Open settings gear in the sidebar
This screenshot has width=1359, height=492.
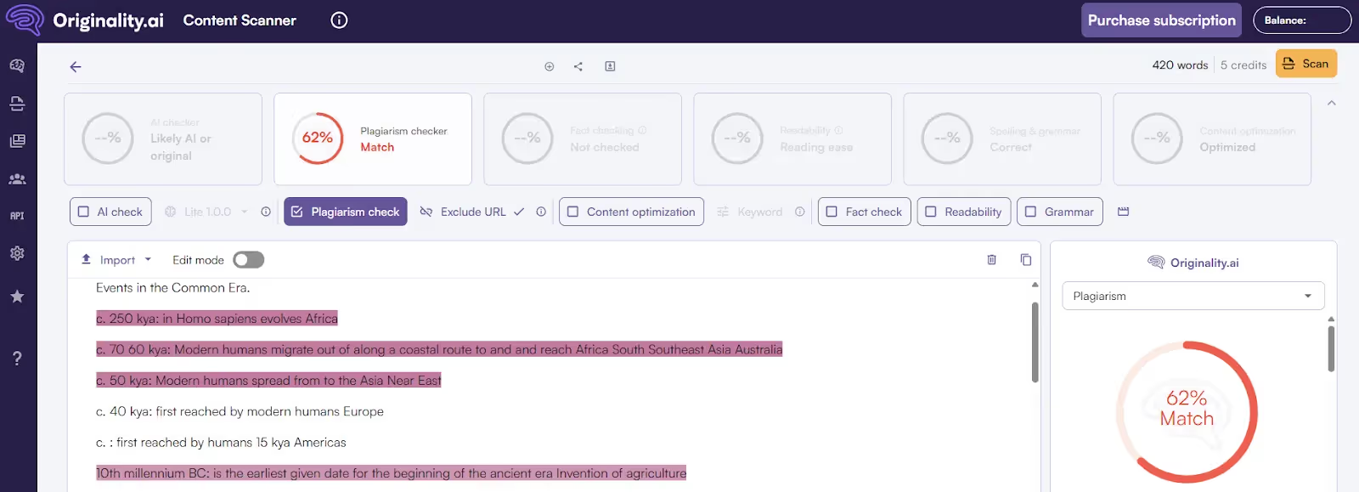tap(17, 253)
